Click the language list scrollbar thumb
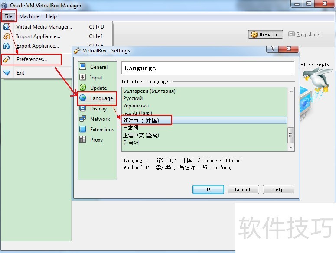Viewport: 336px width, 253px height. point(290,135)
